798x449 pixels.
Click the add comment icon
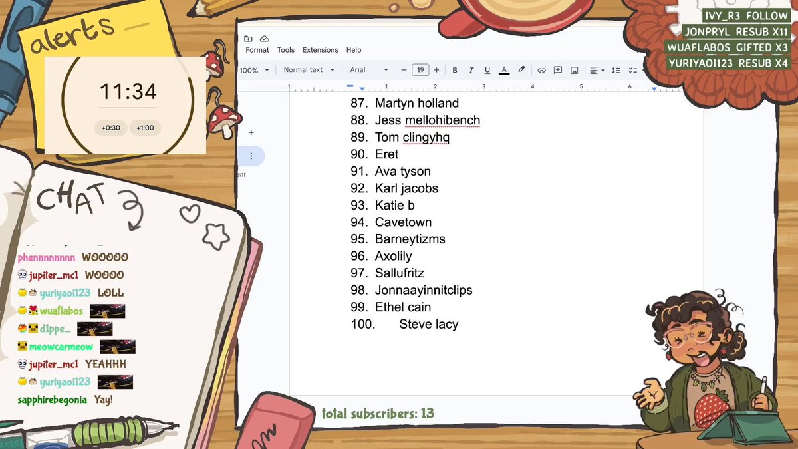tap(558, 70)
